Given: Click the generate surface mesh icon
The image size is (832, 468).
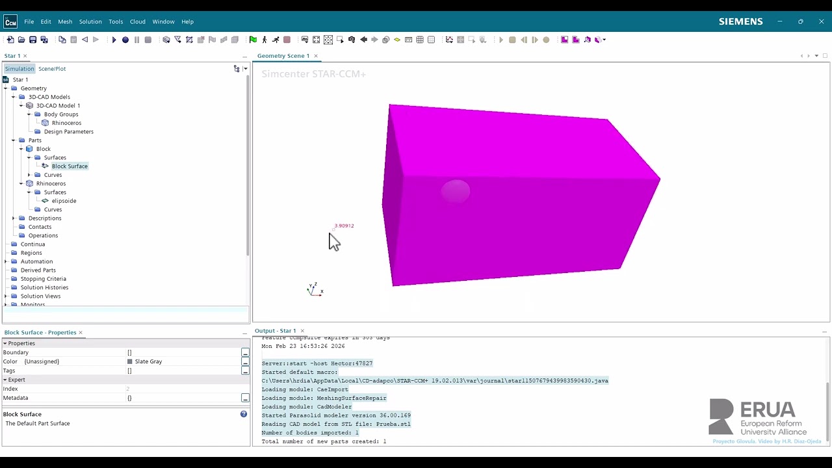Looking at the screenshot, I should click(189, 40).
